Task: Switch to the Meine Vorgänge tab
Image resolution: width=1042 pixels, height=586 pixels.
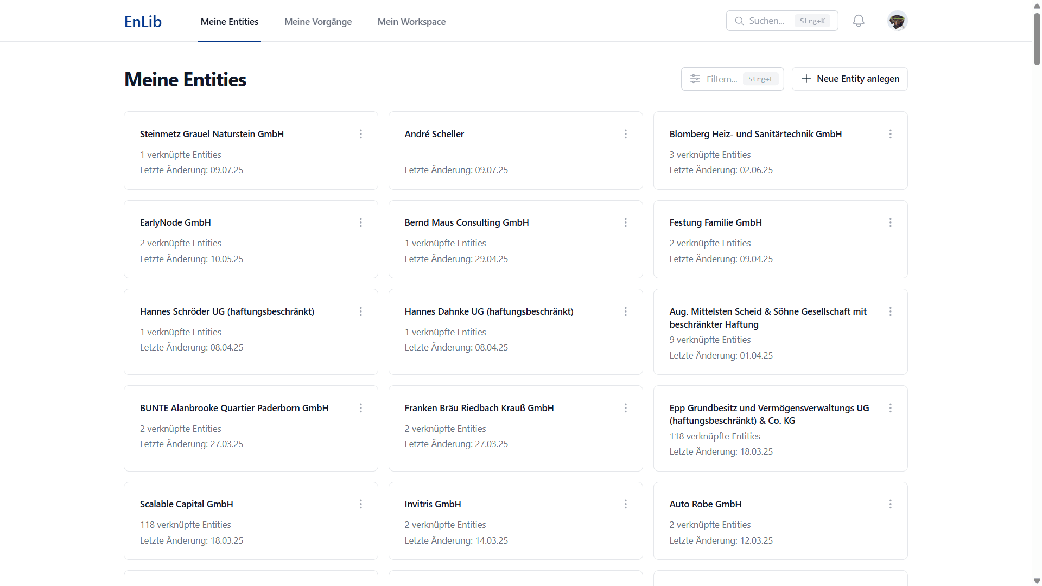Action: tap(318, 22)
